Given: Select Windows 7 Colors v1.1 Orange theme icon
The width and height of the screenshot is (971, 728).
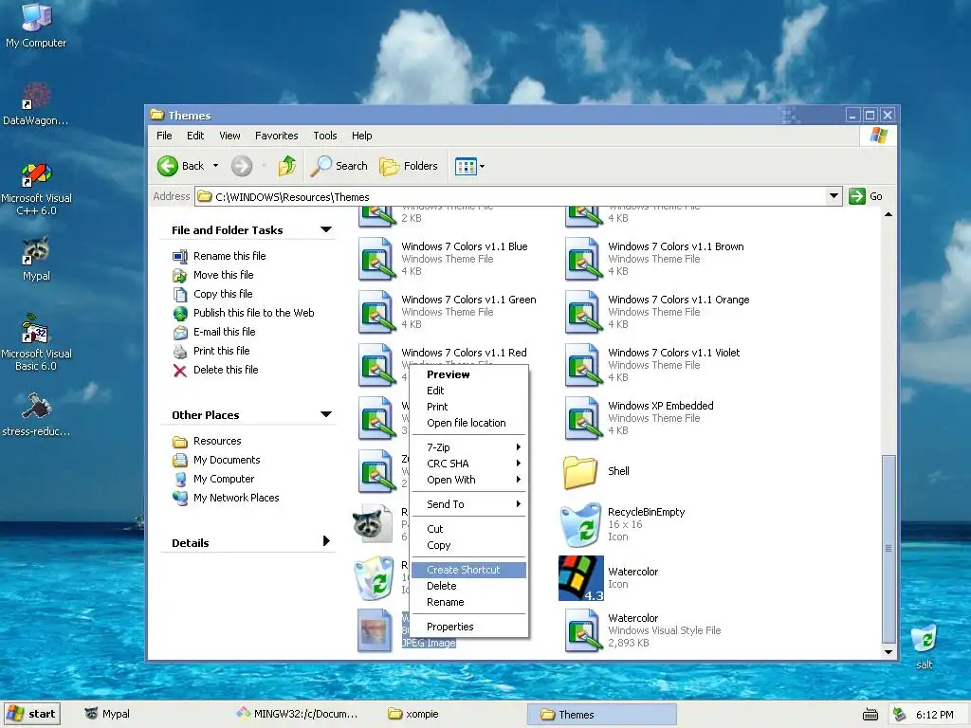Looking at the screenshot, I should tap(583, 312).
